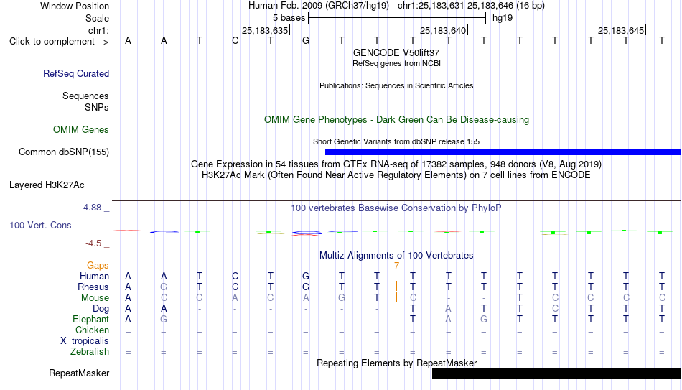Viewport: 682px width, 390px height.
Task: Select 'Publications: Sequences in Scientific Articles' title
Action: point(396,85)
